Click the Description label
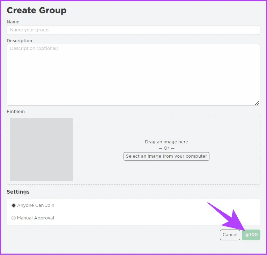This screenshot has width=267, height=255. (19, 41)
